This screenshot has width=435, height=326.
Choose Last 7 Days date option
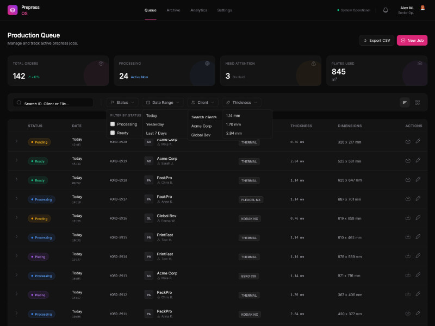(157, 133)
